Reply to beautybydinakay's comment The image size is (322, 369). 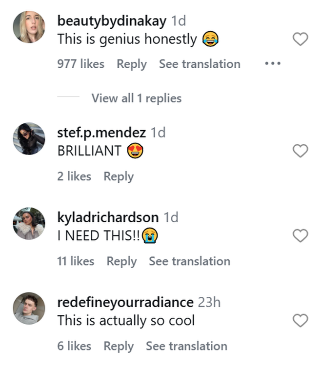(x=131, y=64)
